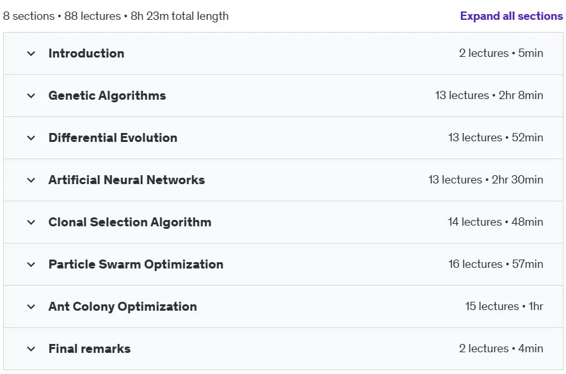Expand the Genetic Algorithms chevron
The height and width of the screenshot is (374, 566).
tap(31, 96)
